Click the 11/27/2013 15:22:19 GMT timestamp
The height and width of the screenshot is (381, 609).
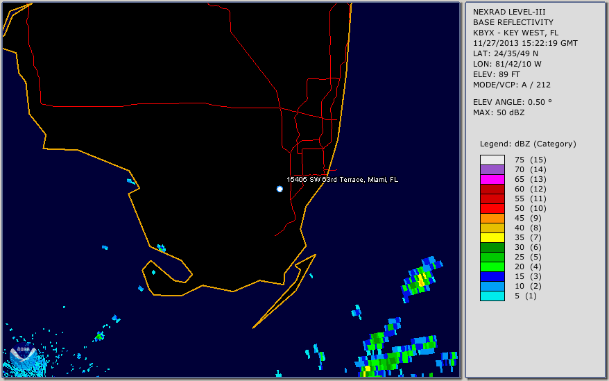click(525, 44)
